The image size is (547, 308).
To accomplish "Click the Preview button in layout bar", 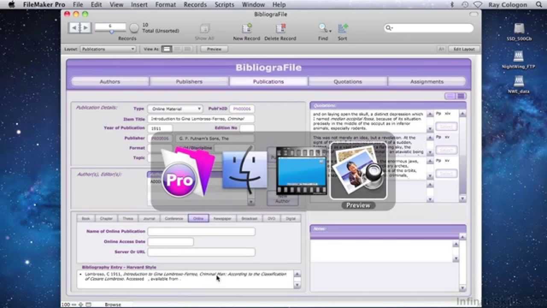I will pyautogui.click(x=214, y=49).
